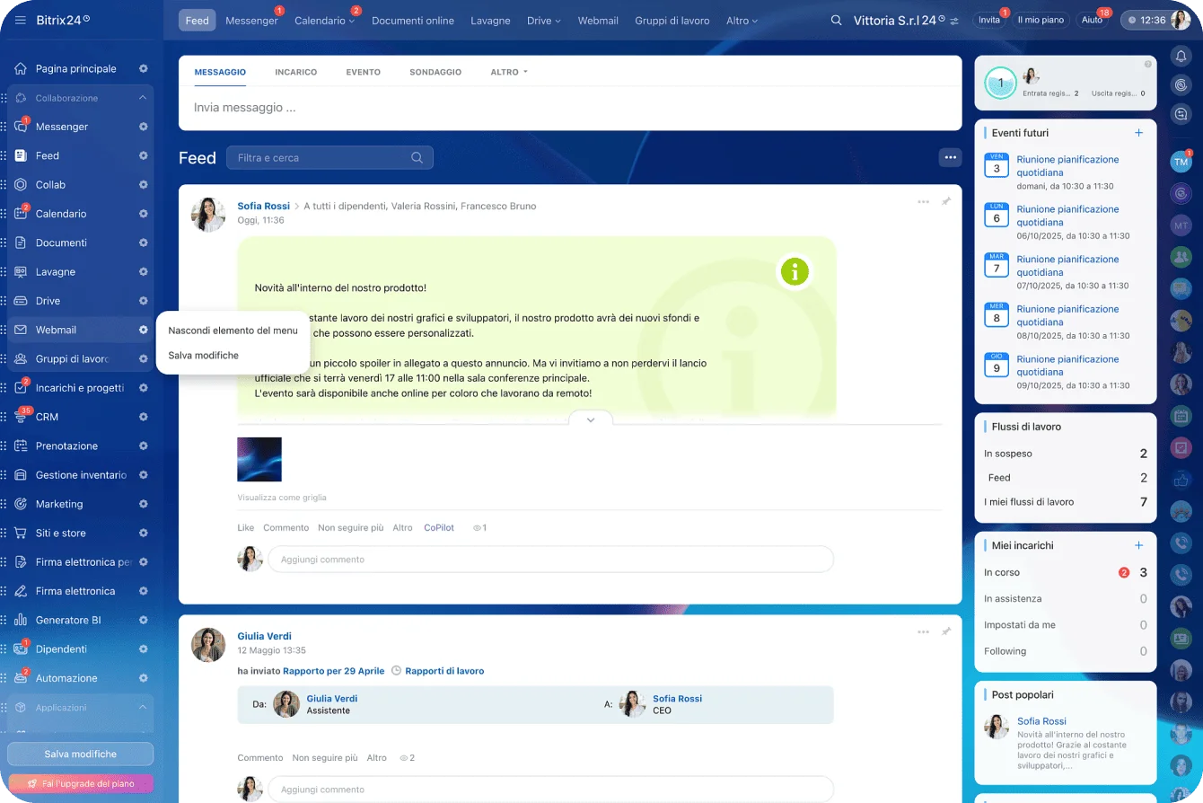Image resolution: width=1203 pixels, height=803 pixels.
Task: Collapse the Collaborazione sidebar section
Action: click(x=142, y=98)
